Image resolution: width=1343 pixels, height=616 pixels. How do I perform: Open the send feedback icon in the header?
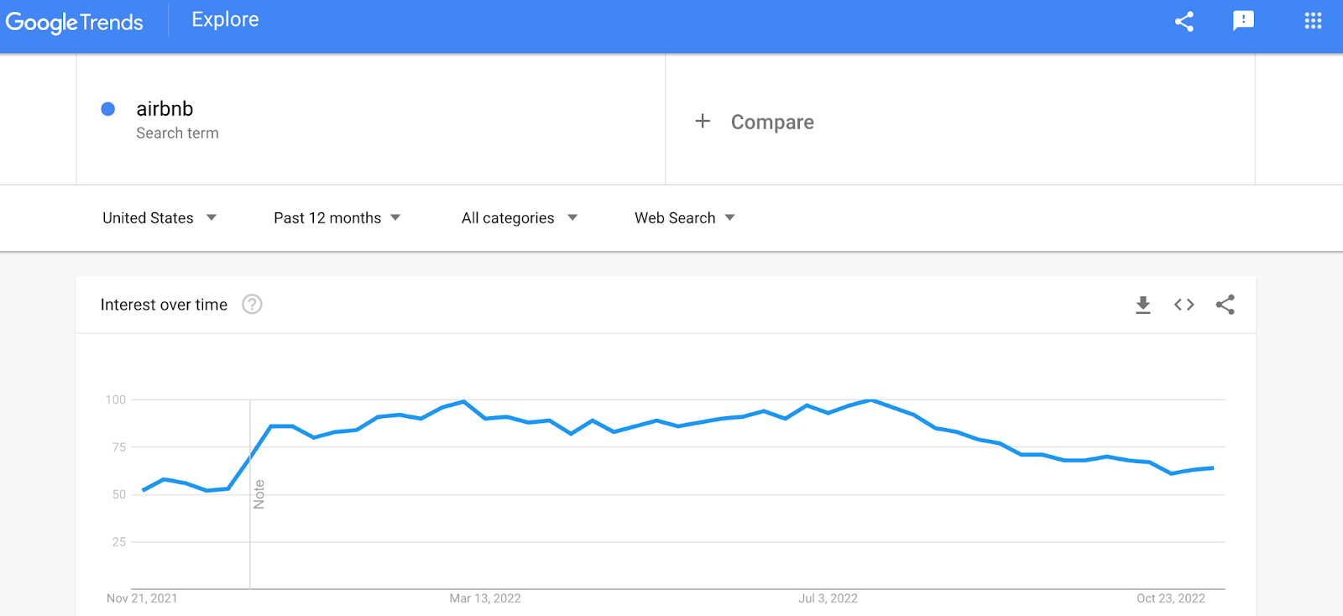point(1243,21)
